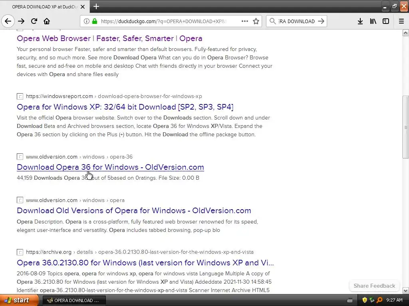The height and width of the screenshot is (306, 409).
Task: Open Opera 36.0.2130.80 for Windows archive link
Action: click(145, 263)
